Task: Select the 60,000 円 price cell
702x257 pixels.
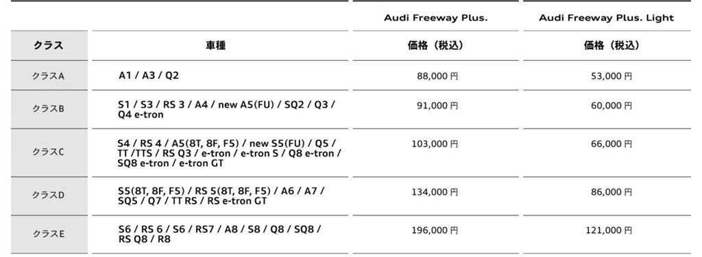Action: click(612, 106)
